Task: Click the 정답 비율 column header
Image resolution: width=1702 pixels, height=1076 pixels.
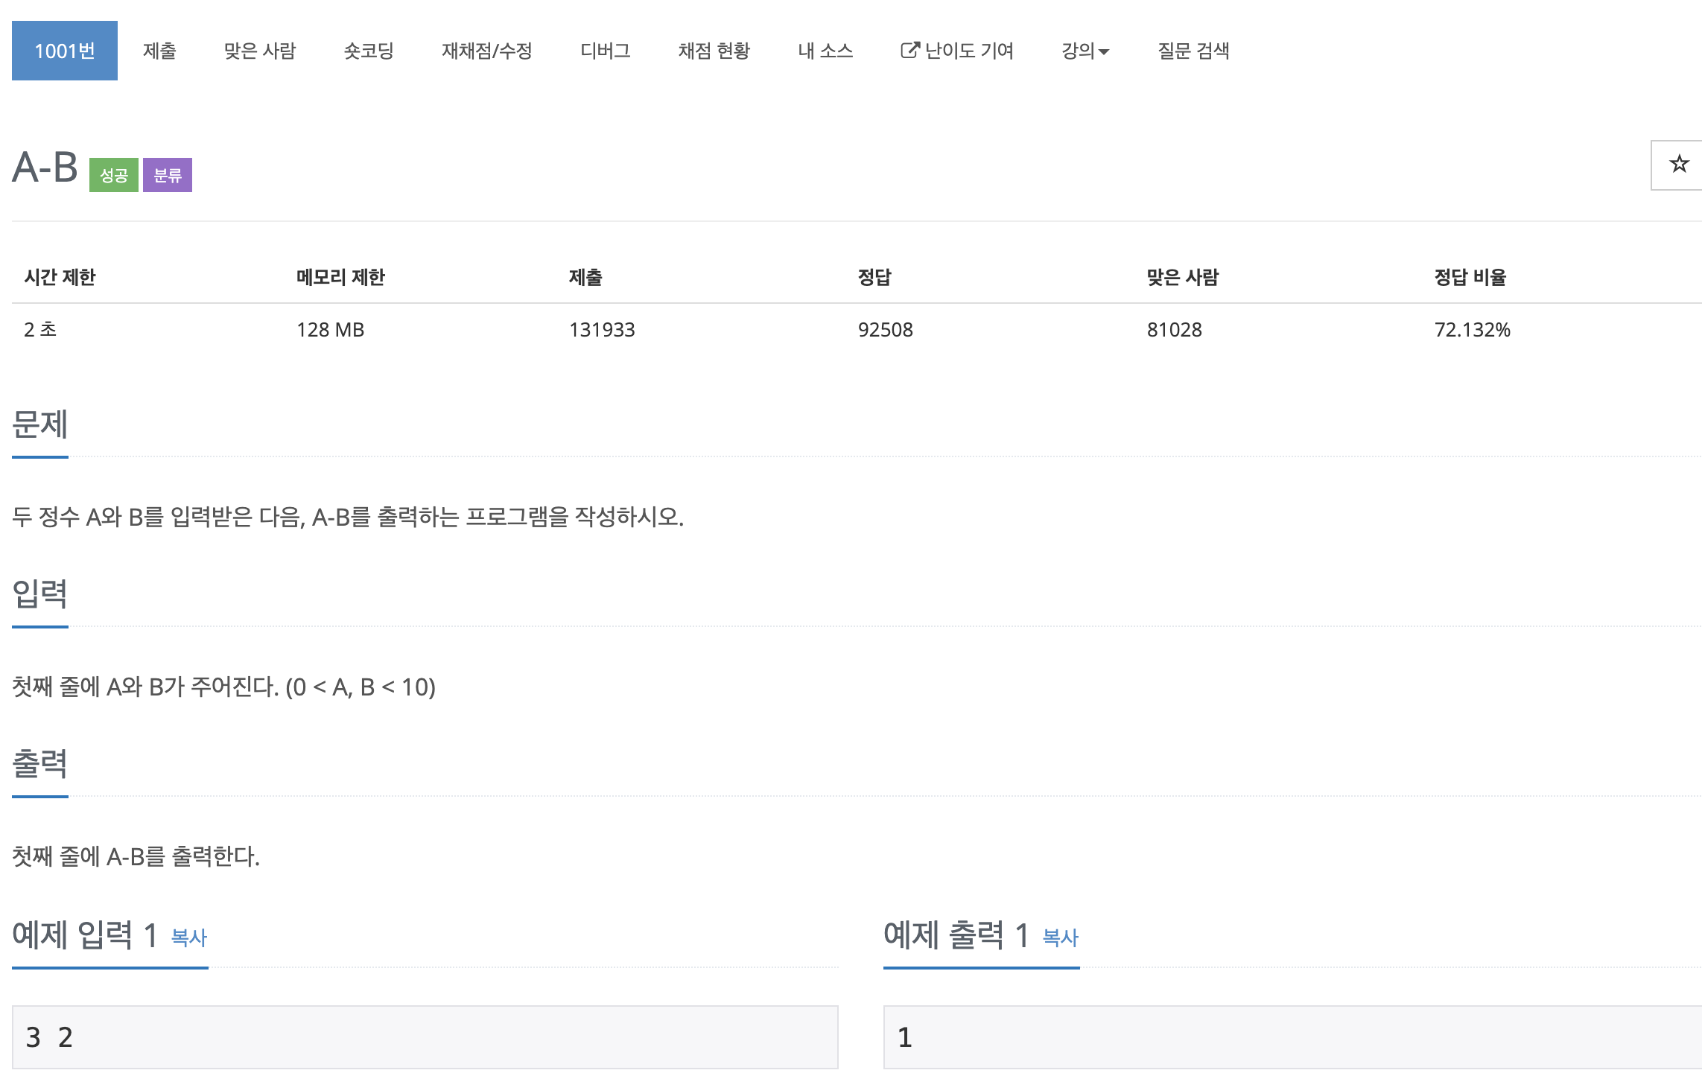Action: [1470, 278]
